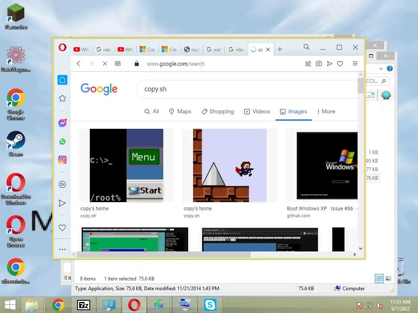Click the Google logo
This screenshot has height=313, width=418.
coord(99,89)
